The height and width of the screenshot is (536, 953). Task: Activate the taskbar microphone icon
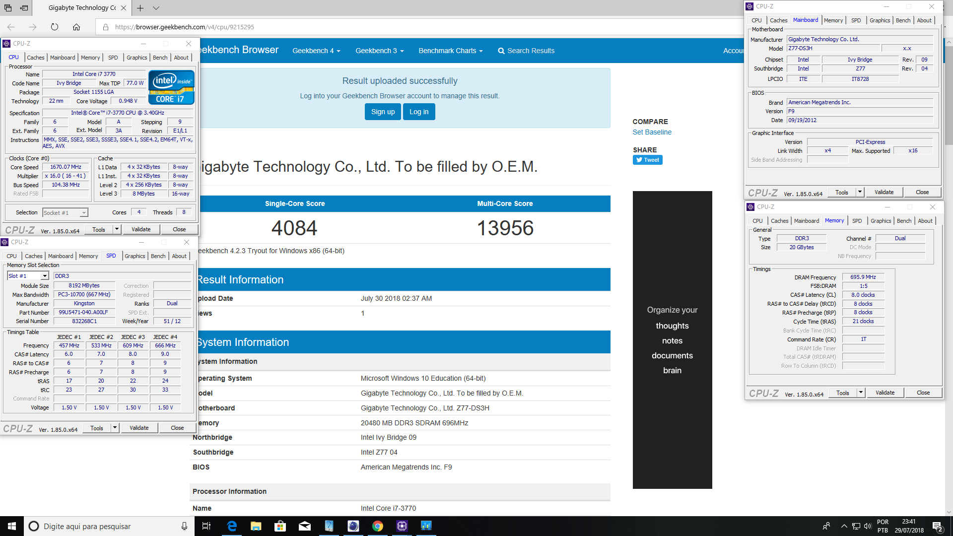(184, 526)
